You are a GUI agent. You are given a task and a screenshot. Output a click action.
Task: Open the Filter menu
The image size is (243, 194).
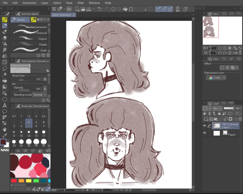[81, 3]
